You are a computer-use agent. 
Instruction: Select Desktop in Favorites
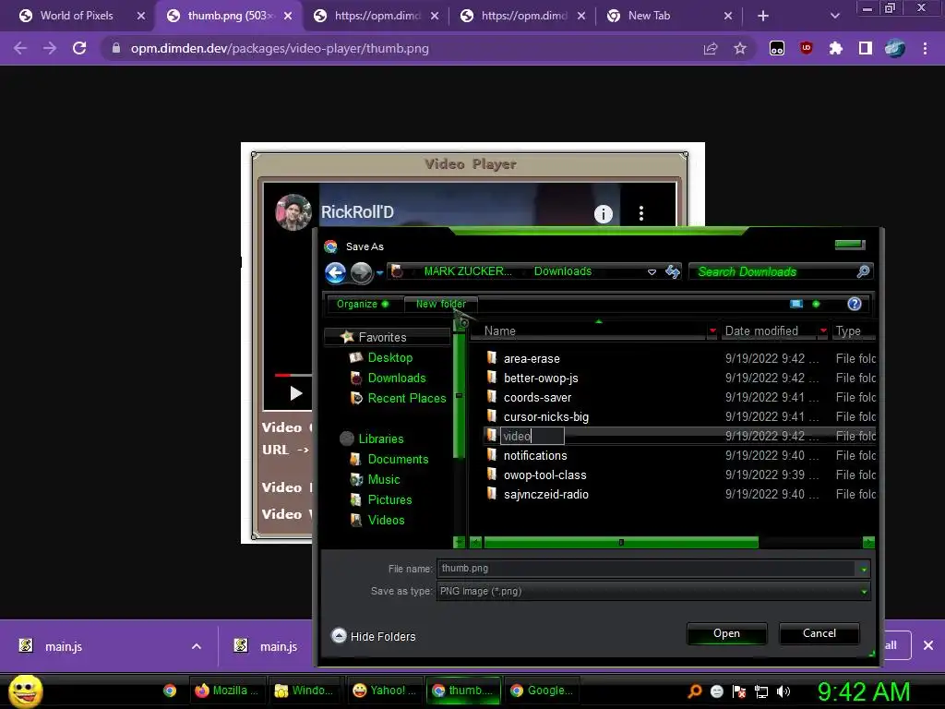(x=390, y=357)
